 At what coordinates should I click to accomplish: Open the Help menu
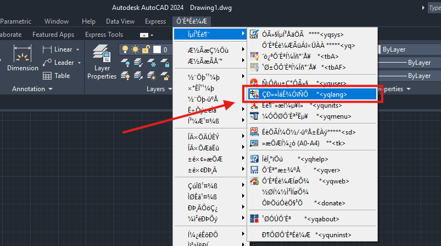pyautogui.click(x=88, y=21)
